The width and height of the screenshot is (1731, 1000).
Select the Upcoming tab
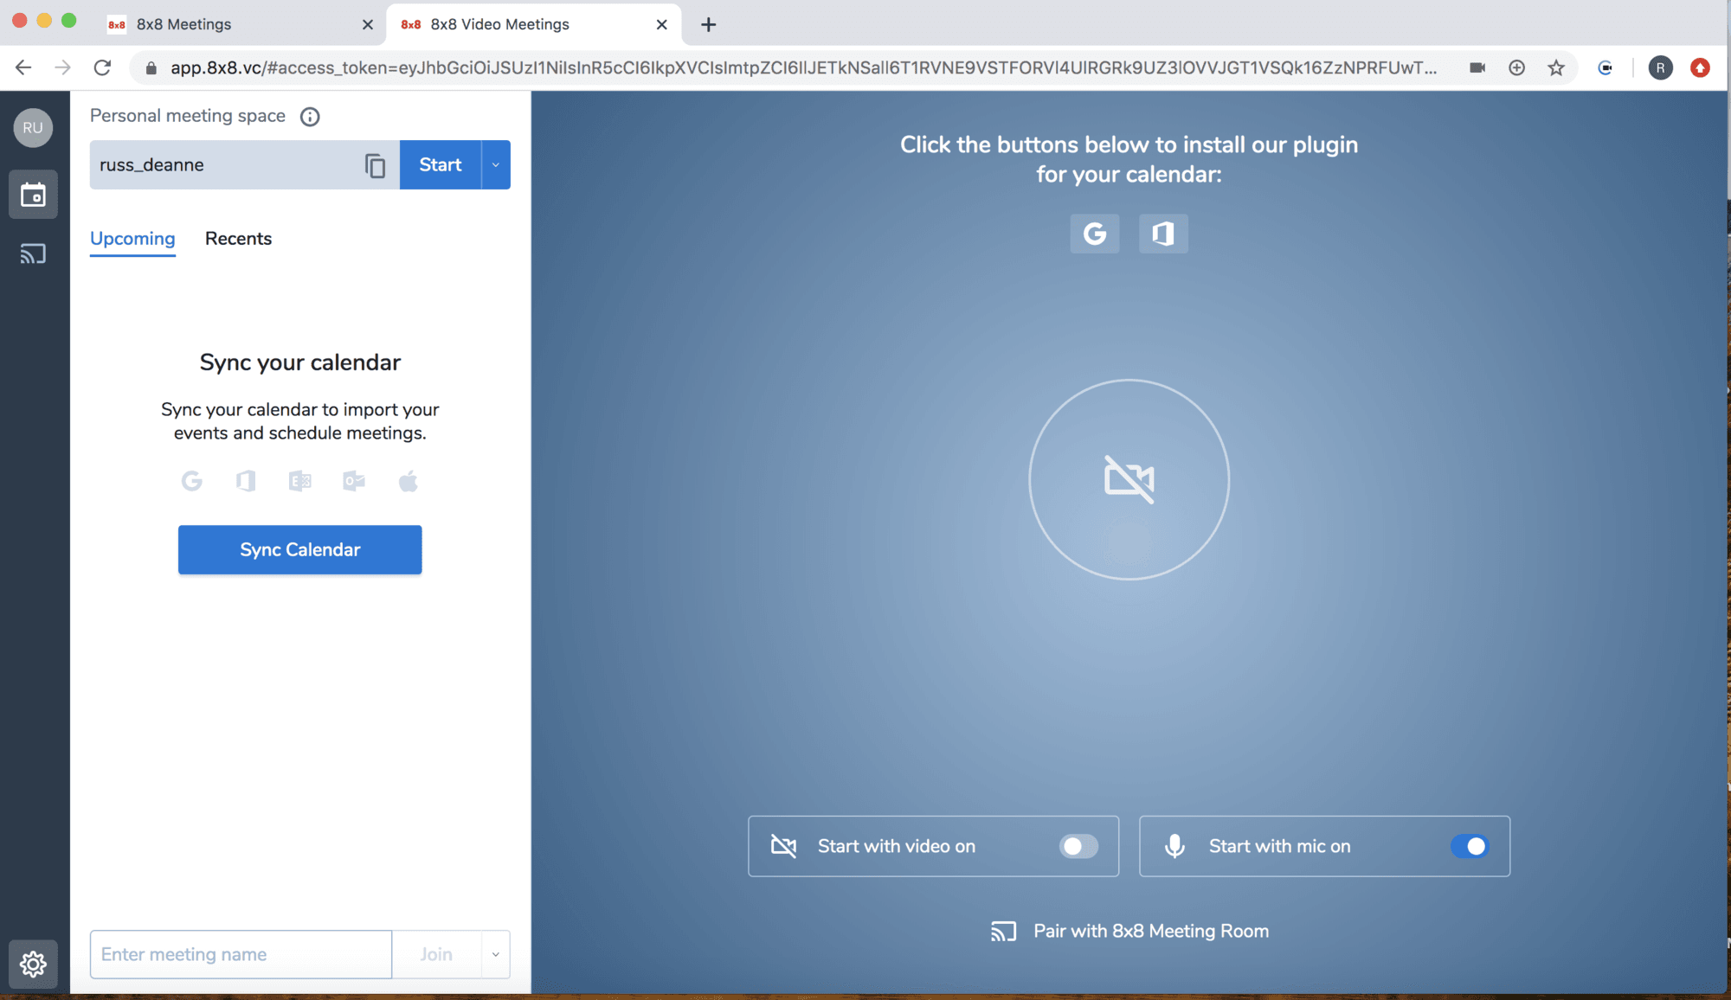pyautogui.click(x=132, y=239)
